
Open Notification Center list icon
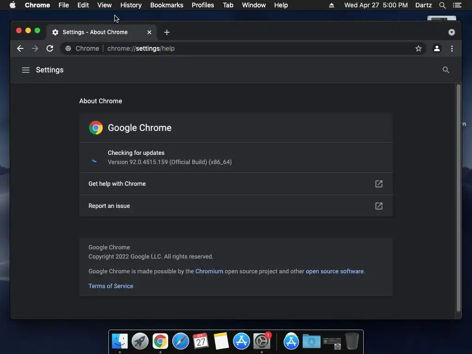(x=457, y=5)
